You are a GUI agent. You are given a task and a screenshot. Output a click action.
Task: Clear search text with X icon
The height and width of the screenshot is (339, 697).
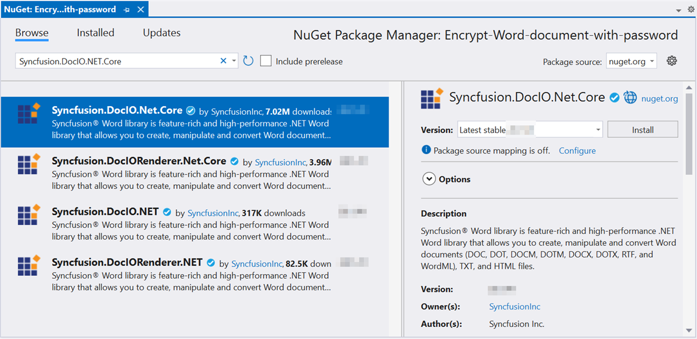[x=223, y=61]
